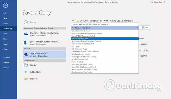The width and height of the screenshot is (171, 99).
Task: Select Rich Text Format (*.rtf)
Action: click(105, 59)
